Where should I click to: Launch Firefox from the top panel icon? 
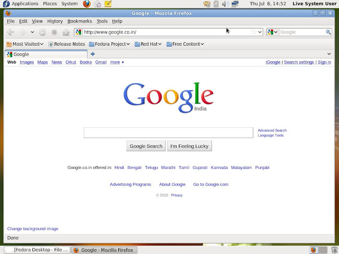tap(87, 4)
